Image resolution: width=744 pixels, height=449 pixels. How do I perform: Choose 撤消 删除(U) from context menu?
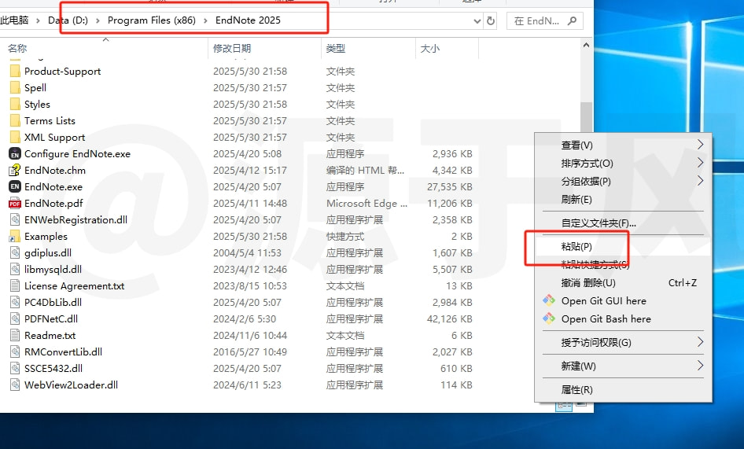tap(623, 283)
